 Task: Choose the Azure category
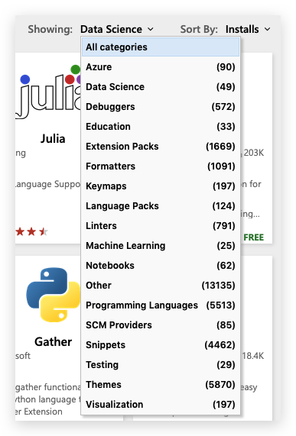pyautogui.click(x=161, y=67)
